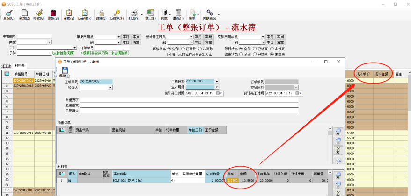This screenshot has width=411, height=196.
Task: Click grid selector icon in main list header
Action: click(x=7, y=74)
